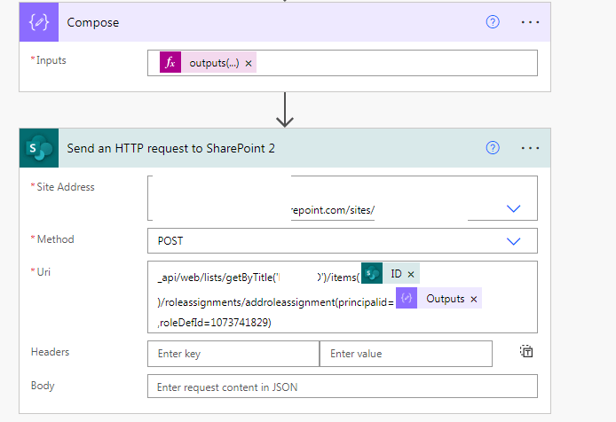Viewport: 616px width, 422px height.
Task: Select the Compose header title
Action: tap(92, 23)
